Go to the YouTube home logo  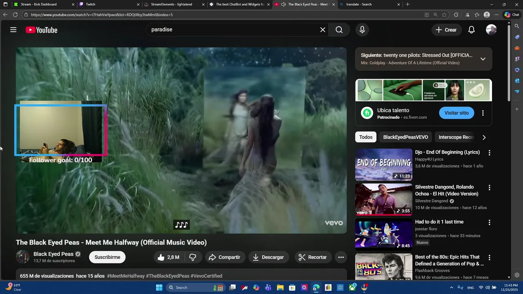[41, 30]
